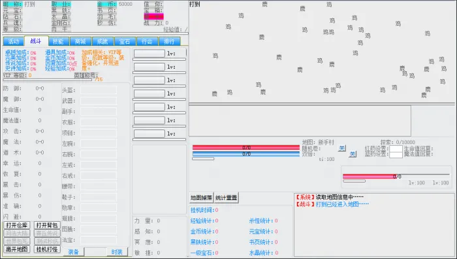457x259 pixels.
Task: Toggle the 双倍 关 switch
Action: pos(353,154)
